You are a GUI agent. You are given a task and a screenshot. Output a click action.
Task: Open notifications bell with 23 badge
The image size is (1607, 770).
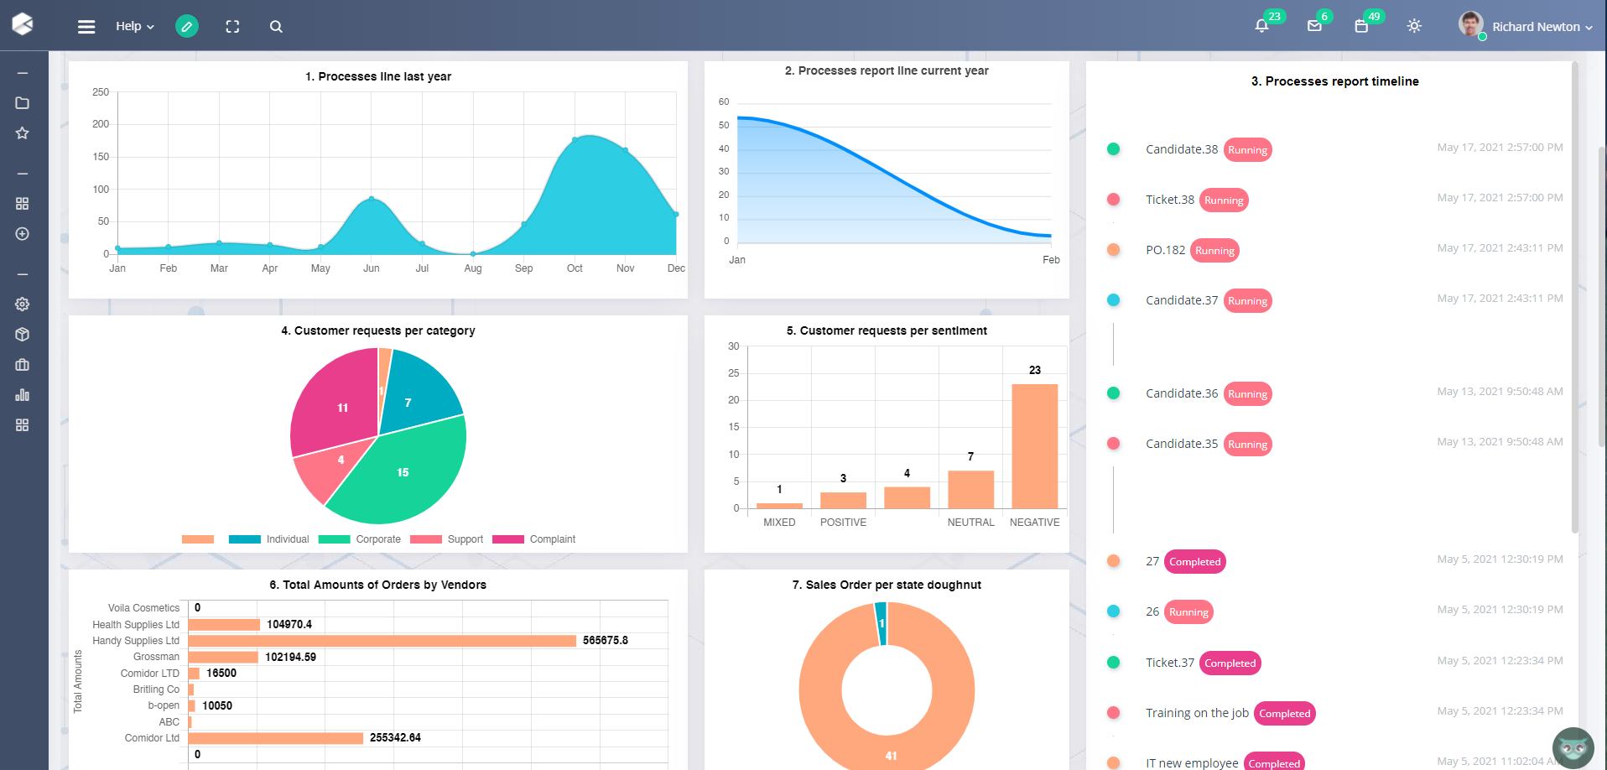click(1261, 26)
